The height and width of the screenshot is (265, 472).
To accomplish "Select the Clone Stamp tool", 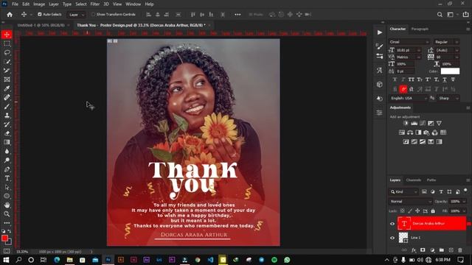I will click(x=7, y=116).
